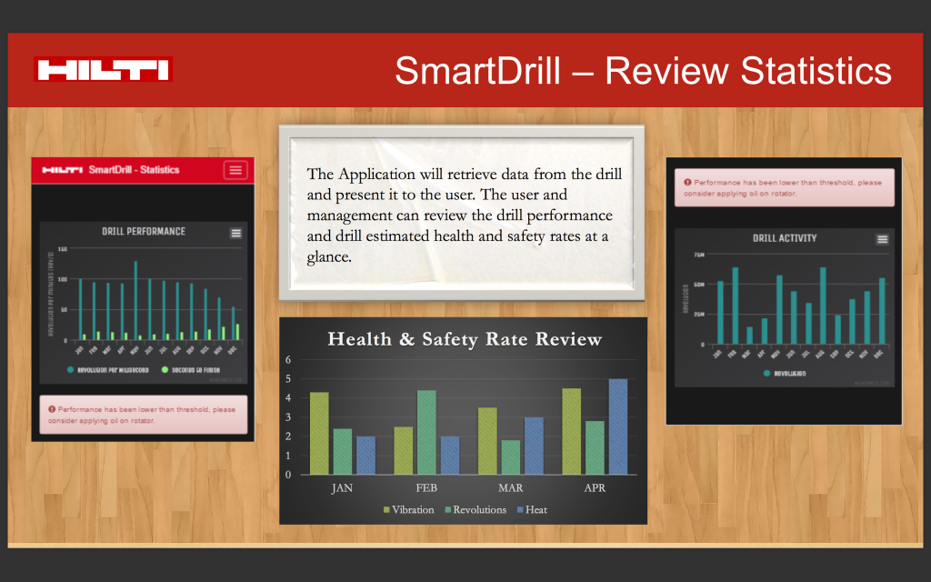Click the green Revolutions bar for FEB
The image size is (931, 582).
coord(426,432)
